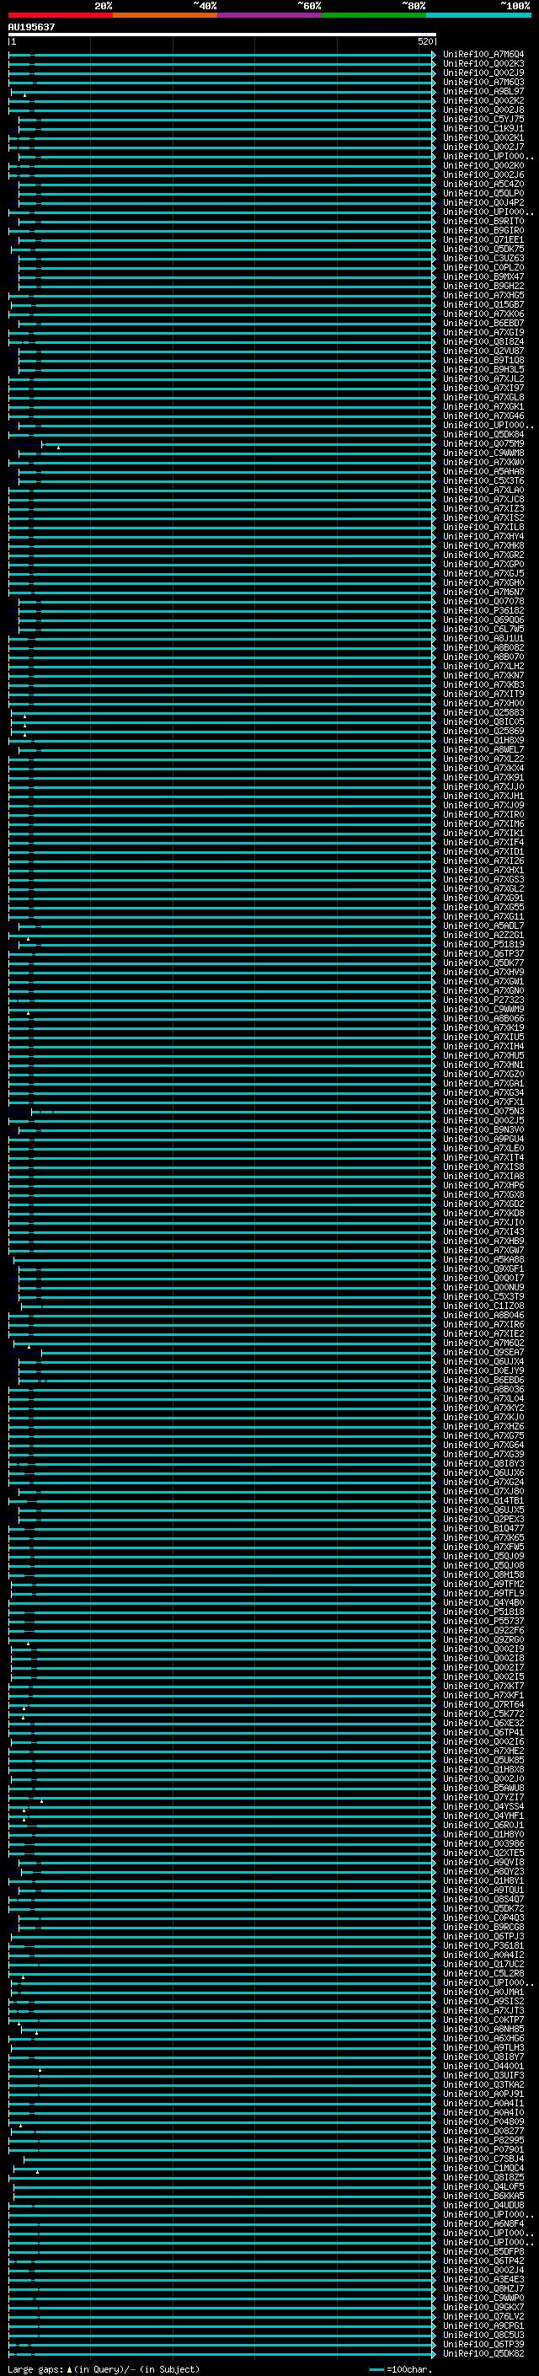Select the query ID AU195637
539x2376 pixels.
pos(31,27)
